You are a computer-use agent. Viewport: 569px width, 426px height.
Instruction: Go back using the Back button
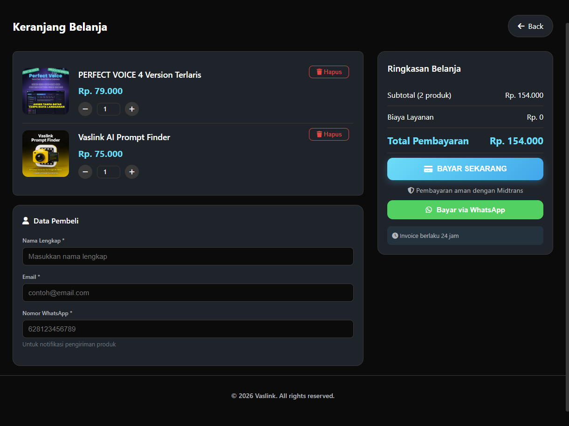[x=530, y=26]
